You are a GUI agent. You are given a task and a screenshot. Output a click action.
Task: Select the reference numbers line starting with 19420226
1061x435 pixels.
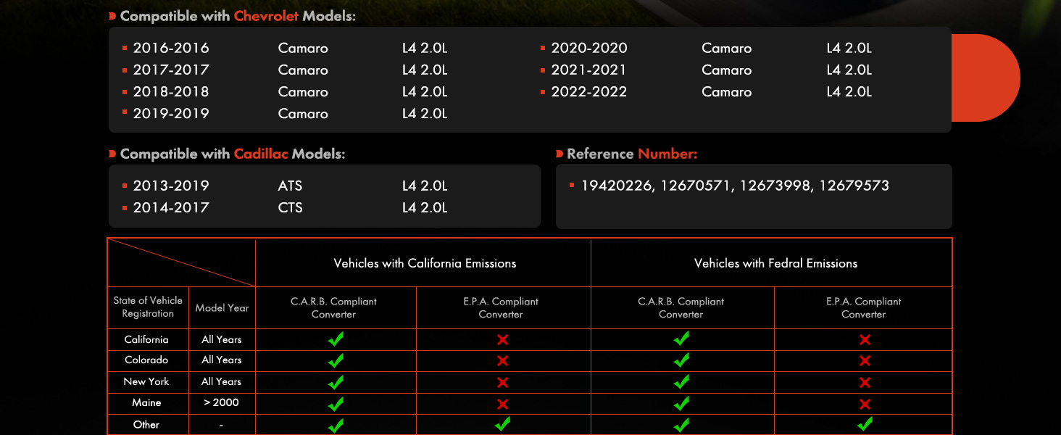coord(735,186)
